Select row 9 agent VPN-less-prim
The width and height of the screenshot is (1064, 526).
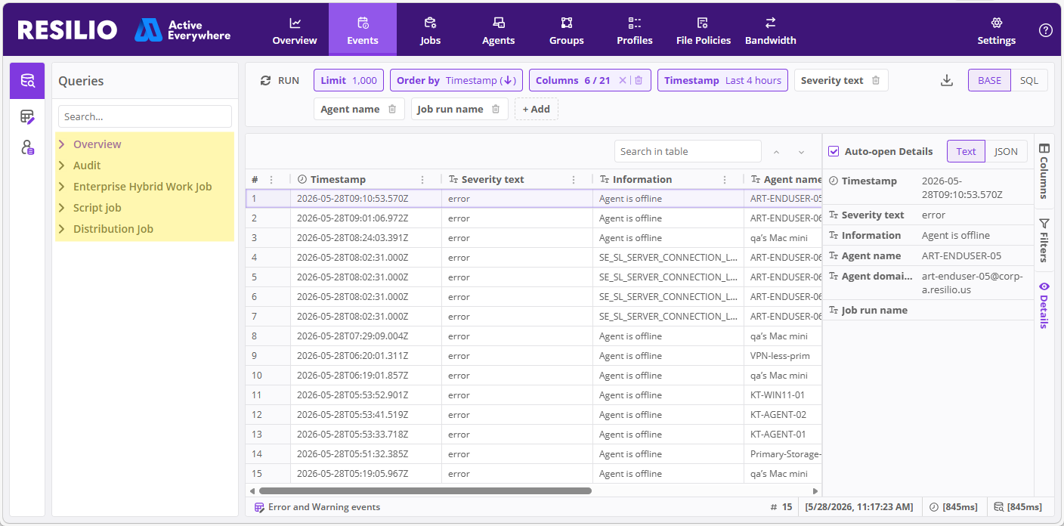click(534, 356)
